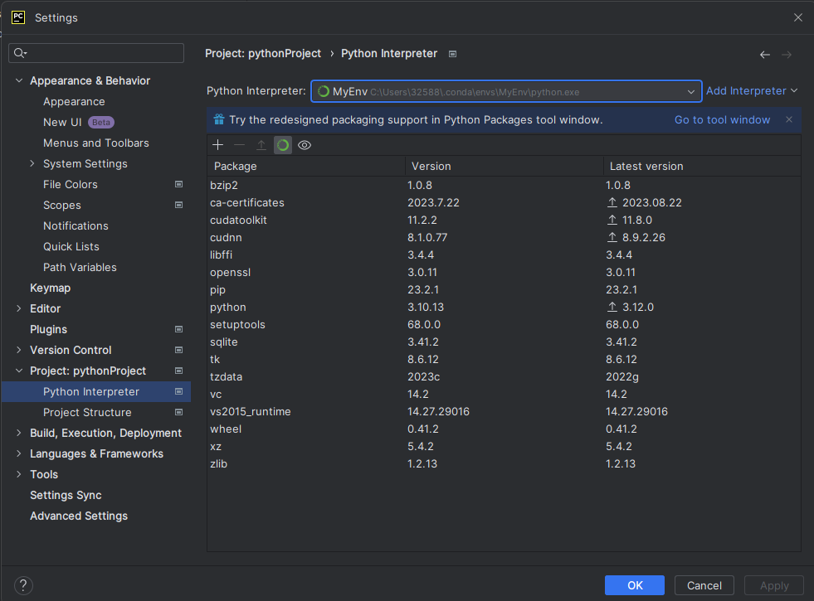
Task: Select the tzdata package row
Action: point(504,377)
